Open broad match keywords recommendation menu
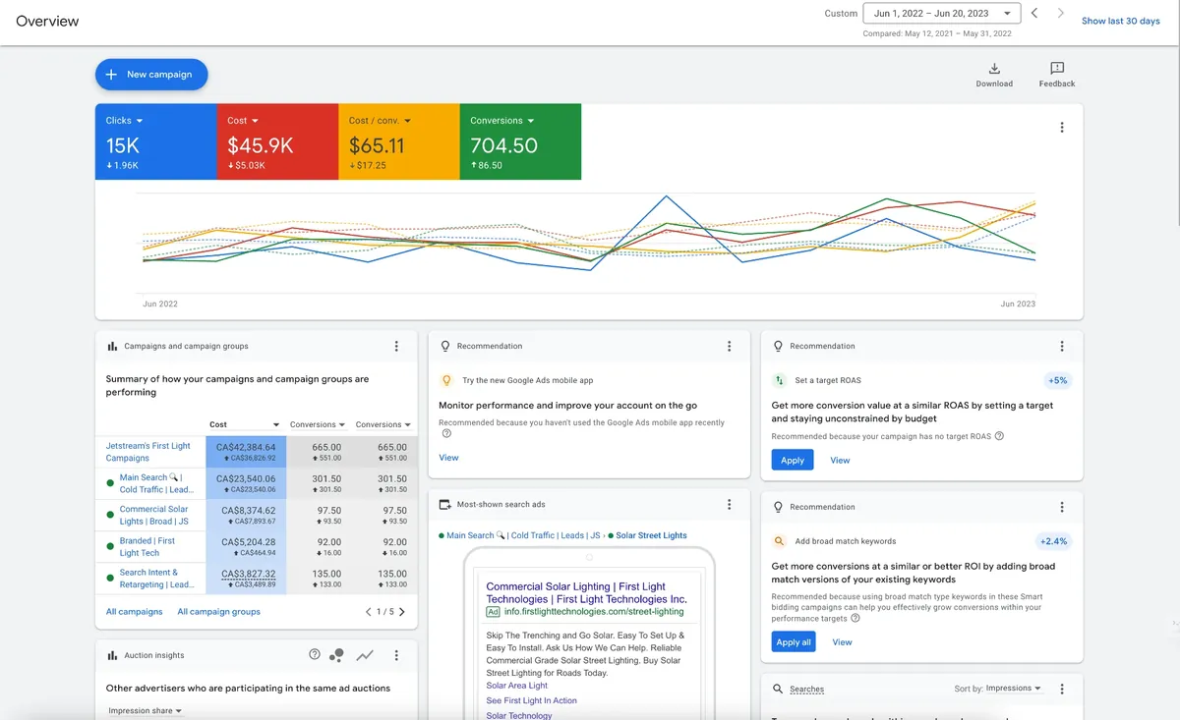1180x720 pixels. (x=1062, y=508)
